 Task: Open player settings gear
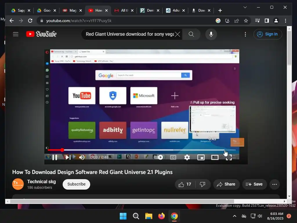coord(187,157)
